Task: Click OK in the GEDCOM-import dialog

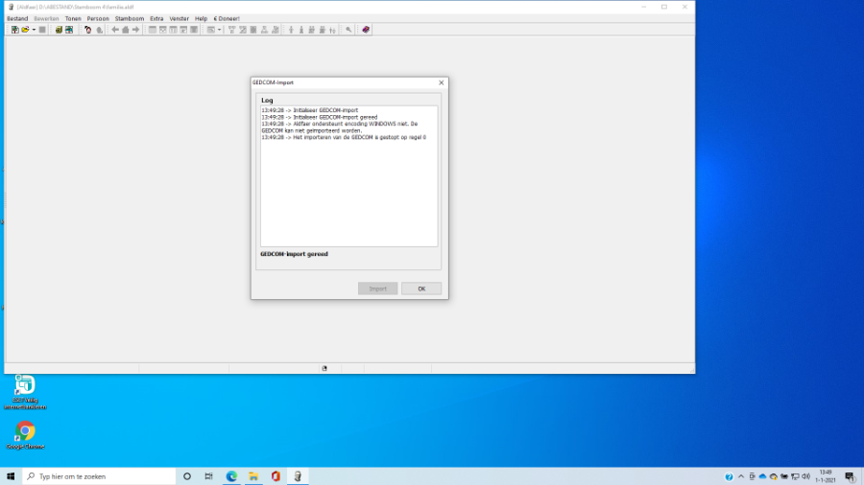Action: point(421,289)
